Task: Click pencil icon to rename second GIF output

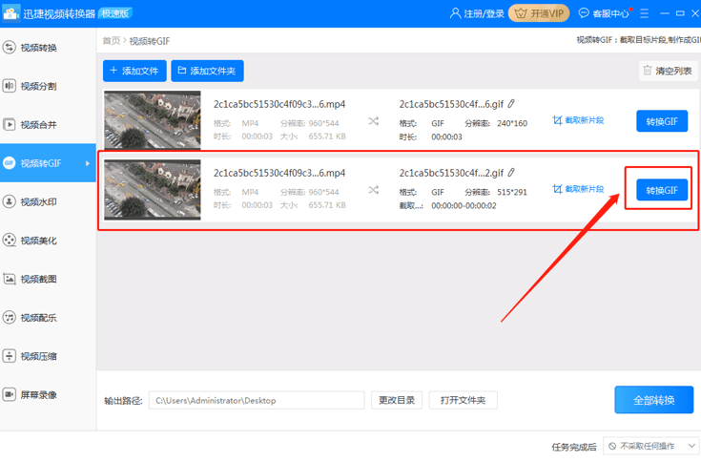Action: [x=511, y=173]
